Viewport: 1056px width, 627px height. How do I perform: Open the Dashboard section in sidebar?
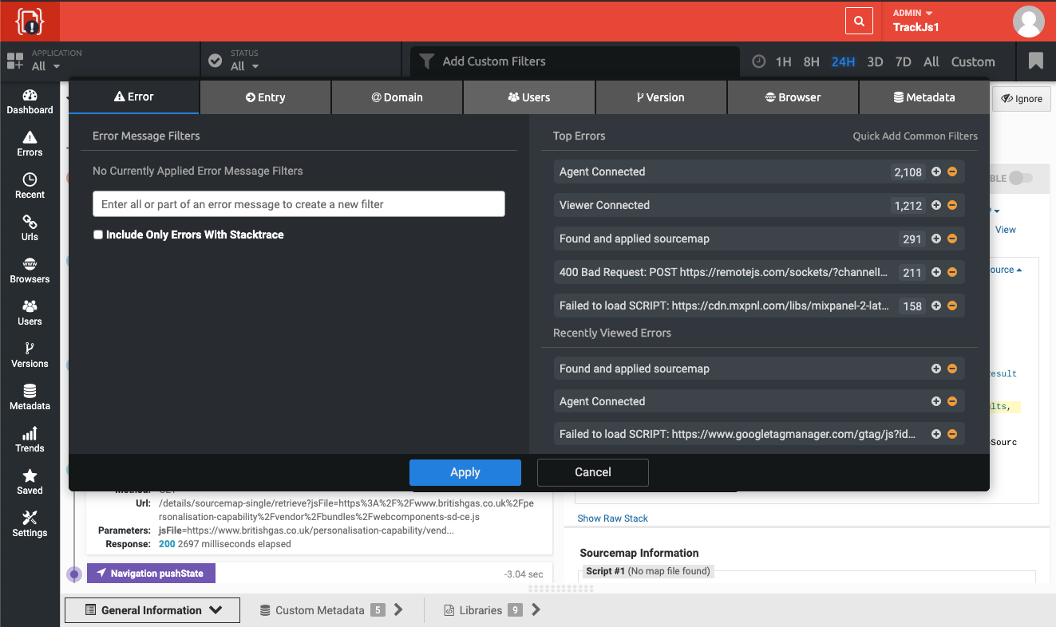coord(30,102)
